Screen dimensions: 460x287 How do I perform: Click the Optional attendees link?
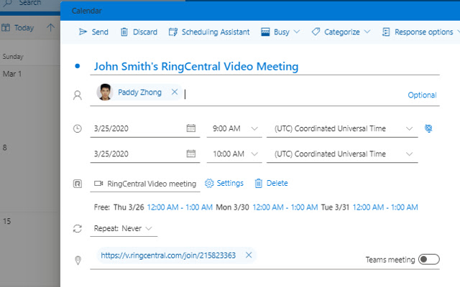click(422, 95)
